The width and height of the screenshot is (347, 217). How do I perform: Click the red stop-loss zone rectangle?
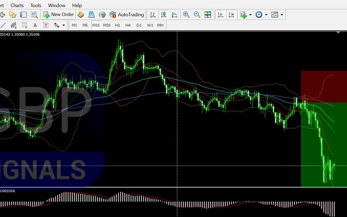point(324,86)
